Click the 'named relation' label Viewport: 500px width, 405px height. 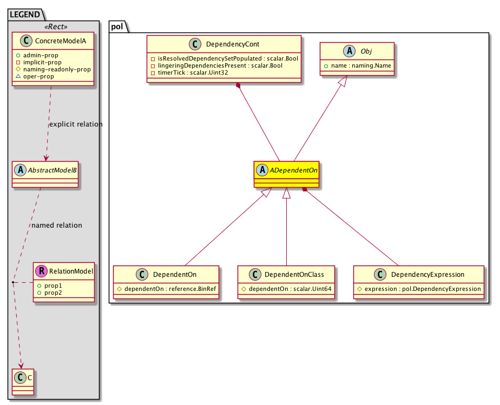click(57, 225)
